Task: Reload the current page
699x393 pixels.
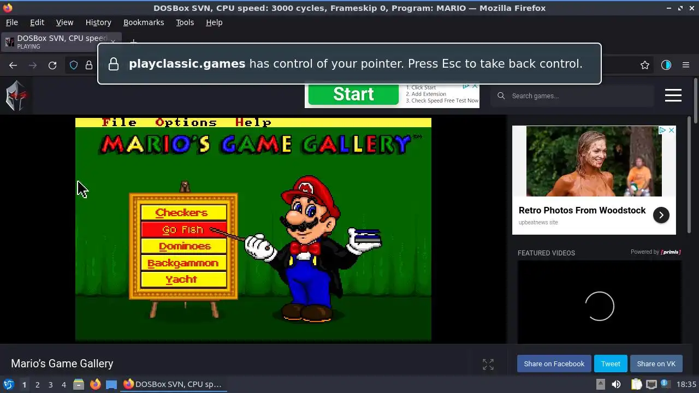Action: 52,65
